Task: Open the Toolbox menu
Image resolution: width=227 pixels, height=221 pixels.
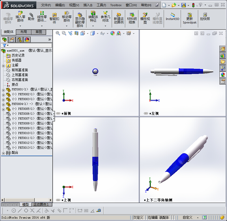Action: click(116, 5)
